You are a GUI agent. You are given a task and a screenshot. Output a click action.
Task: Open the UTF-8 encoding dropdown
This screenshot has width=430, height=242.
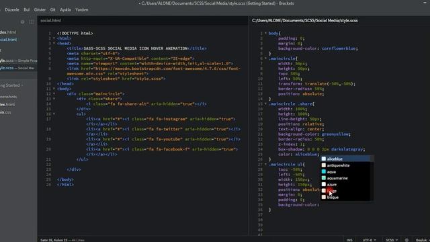369,240
